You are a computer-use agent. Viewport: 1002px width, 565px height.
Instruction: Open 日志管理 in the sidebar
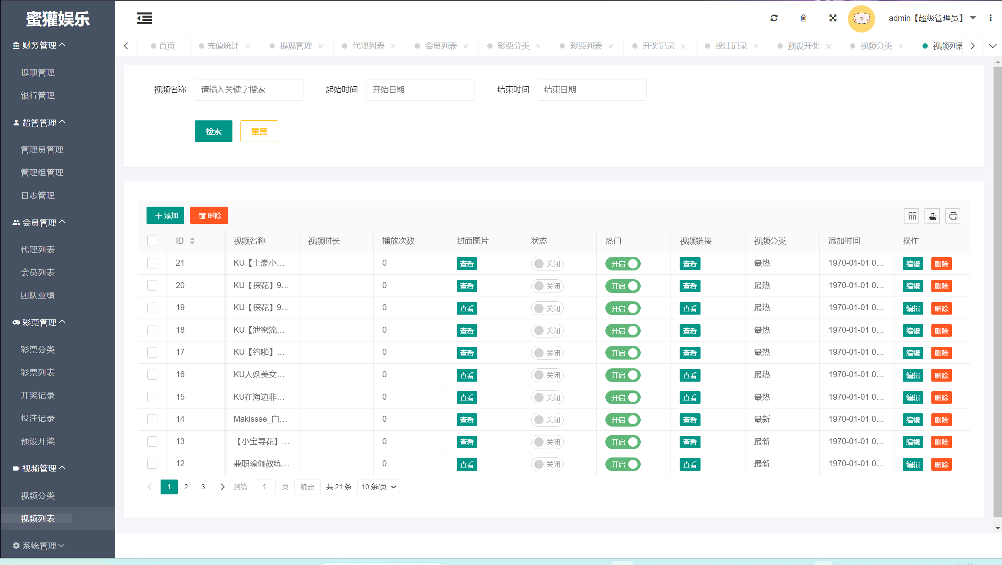pyautogui.click(x=38, y=195)
